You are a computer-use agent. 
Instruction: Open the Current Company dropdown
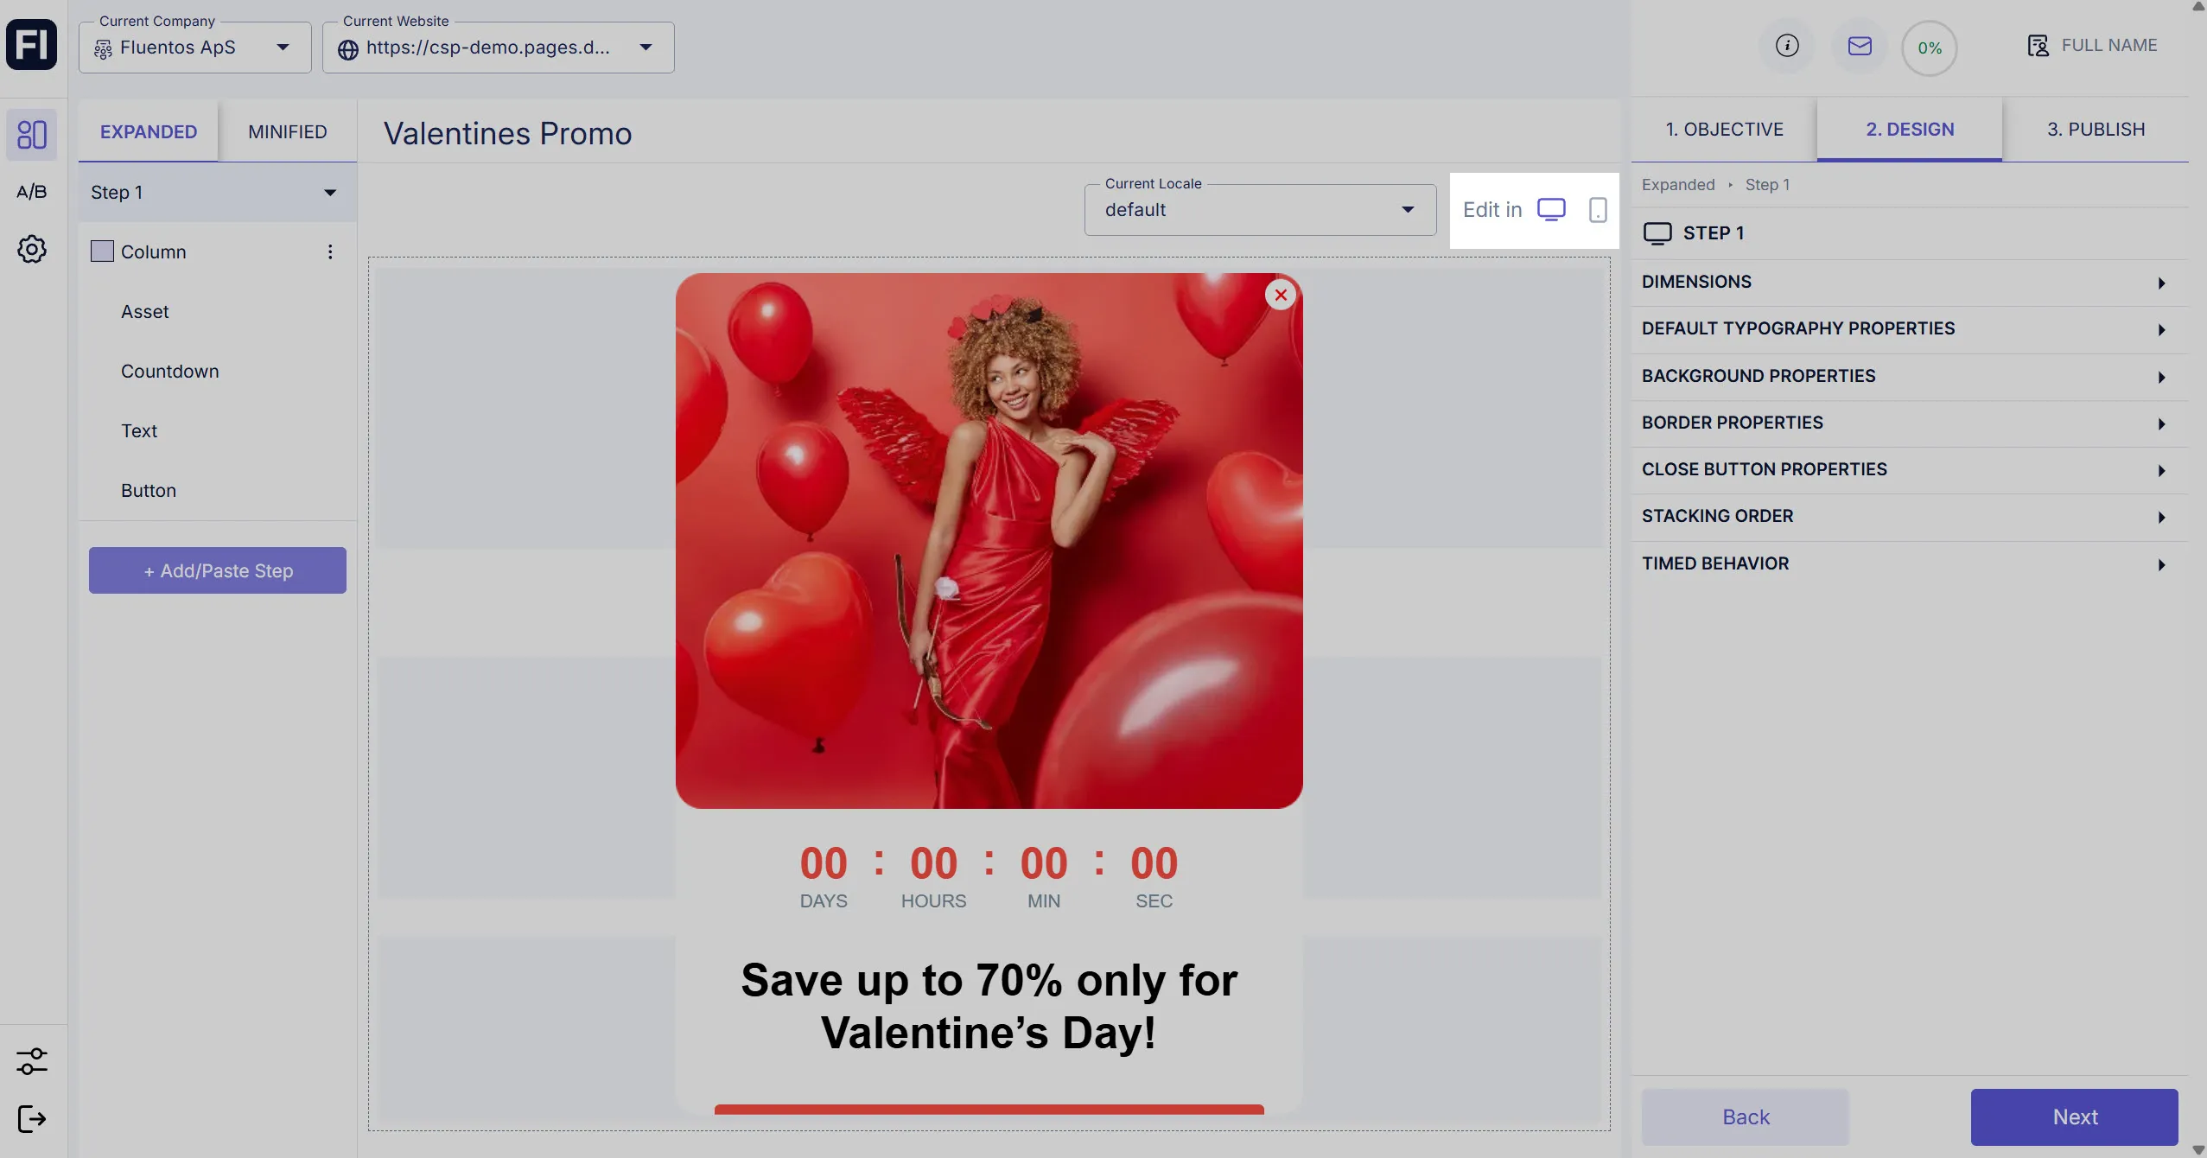pyautogui.click(x=195, y=48)
